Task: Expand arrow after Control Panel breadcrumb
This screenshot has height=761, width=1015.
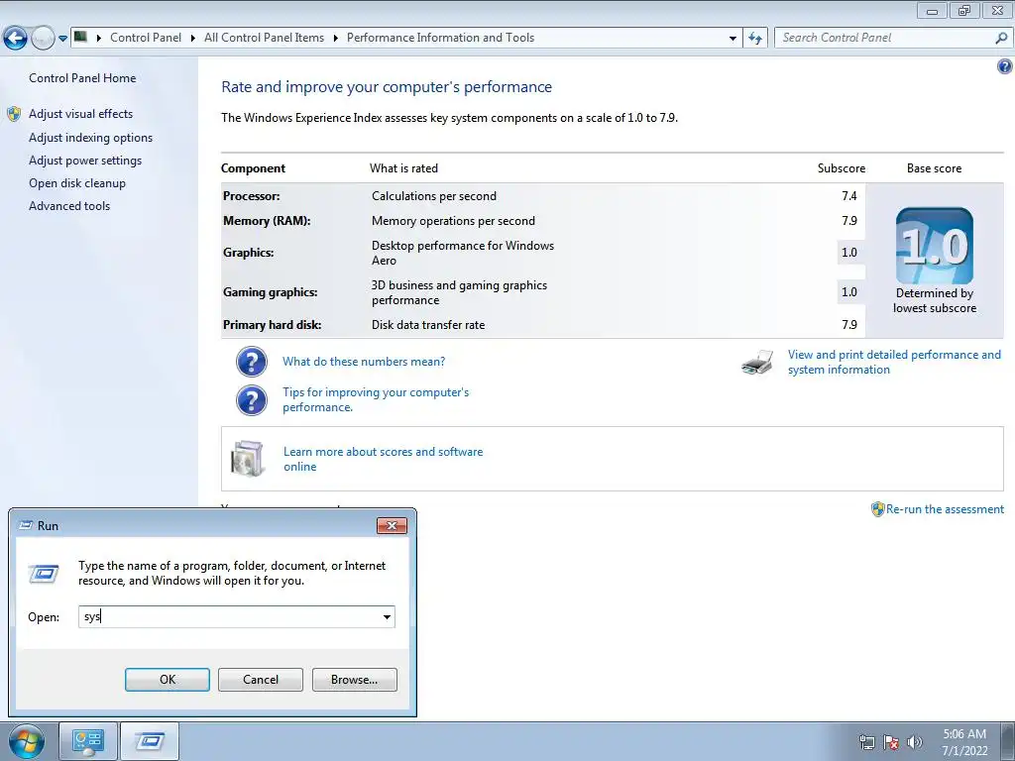Action: coord(193,38)
